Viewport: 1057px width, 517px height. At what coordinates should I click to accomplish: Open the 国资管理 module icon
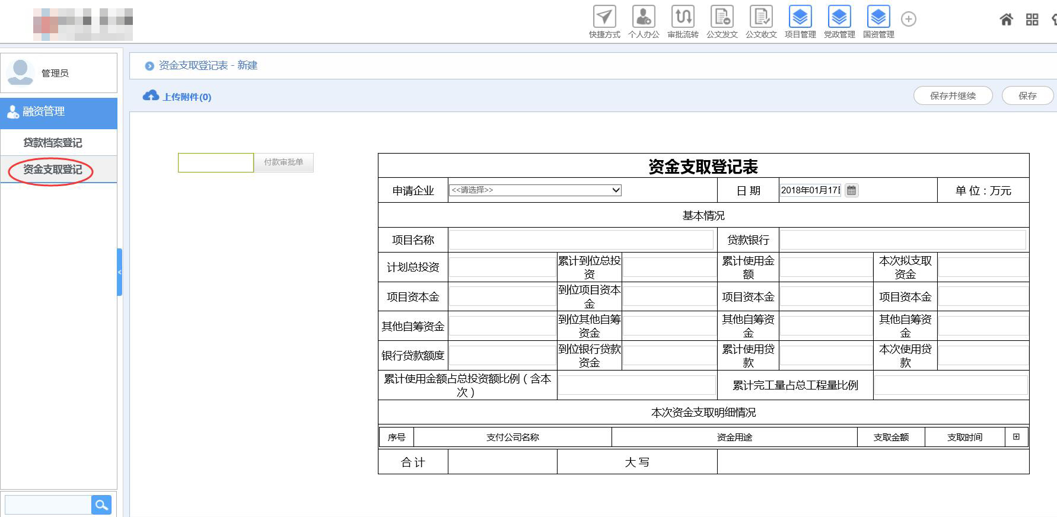[x=878, y=17]
